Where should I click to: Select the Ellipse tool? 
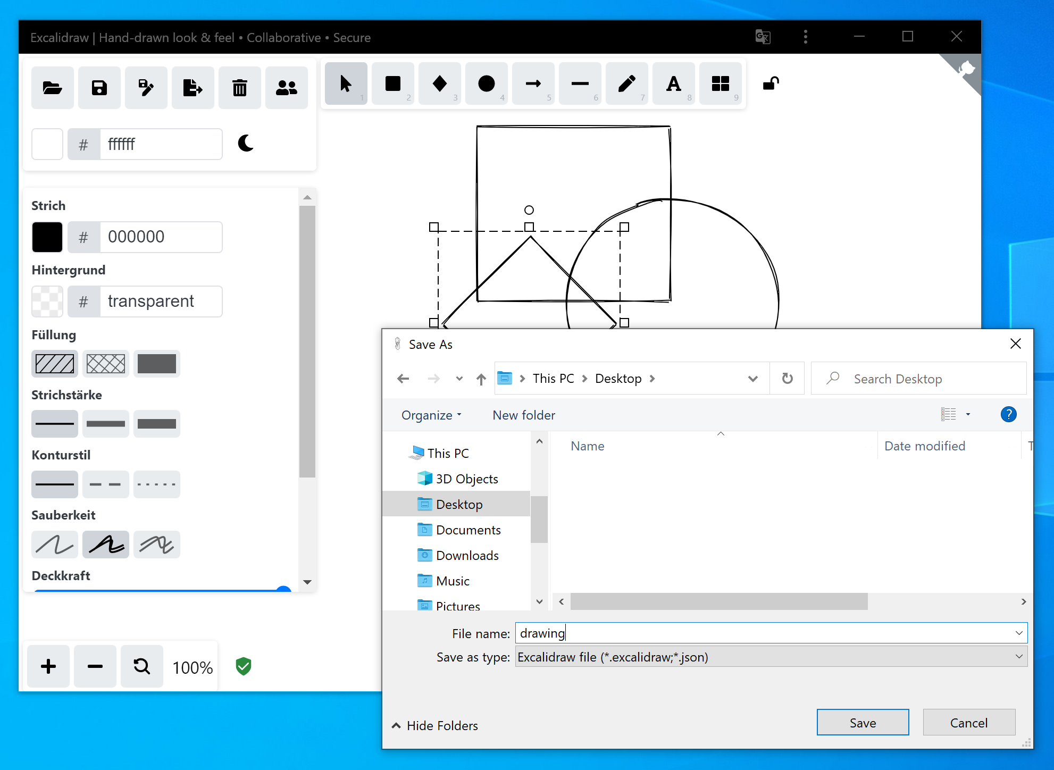coord(486,84)
